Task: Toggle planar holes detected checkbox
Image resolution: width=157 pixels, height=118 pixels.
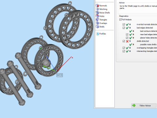Action: (x=127, y=38)
